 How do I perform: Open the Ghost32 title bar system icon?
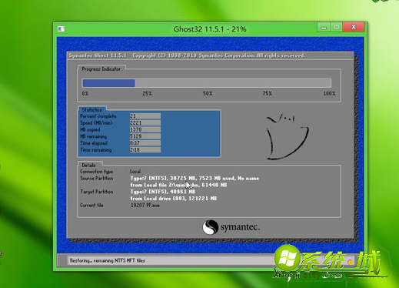(61, 28)
